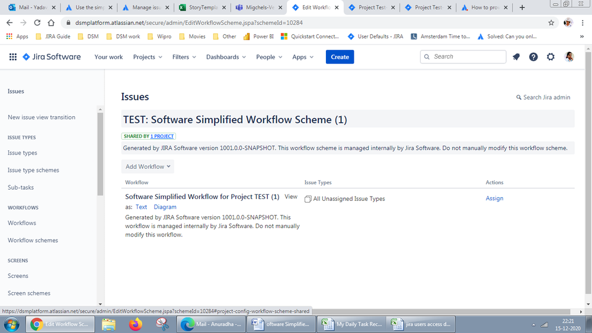Screen dimensions: 592x333
Task: Open the Jira settings gear icon
Action: [551, 57]
